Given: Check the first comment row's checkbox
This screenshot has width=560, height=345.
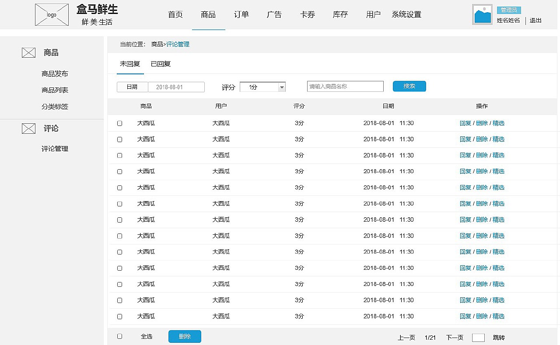Looking at the screenshot, I should tap(119, 123).
